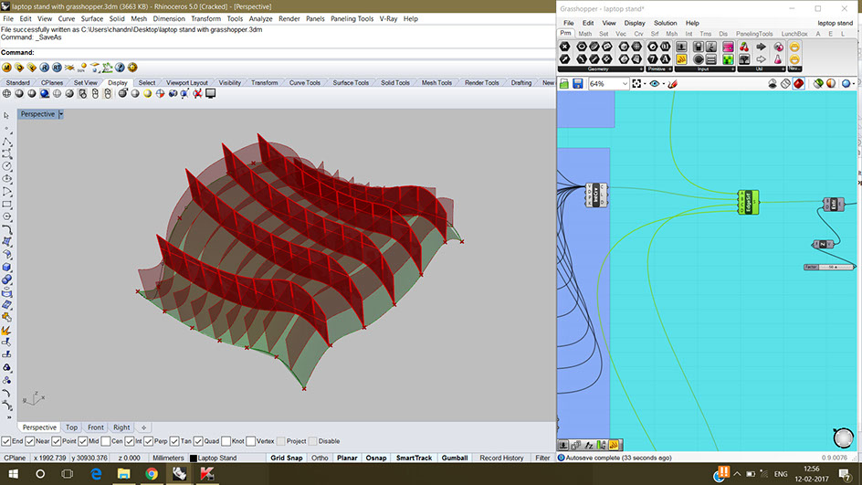Click the green EdgeSrf component node

pos(748,203)
